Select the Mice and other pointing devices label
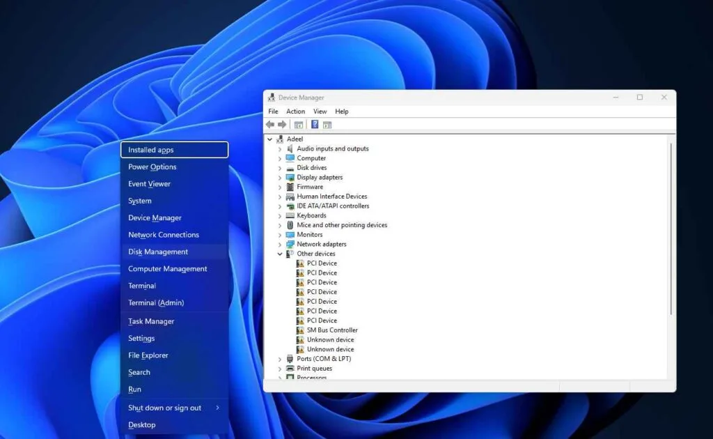The image size is (713, 439). click(x=342, y=225)
